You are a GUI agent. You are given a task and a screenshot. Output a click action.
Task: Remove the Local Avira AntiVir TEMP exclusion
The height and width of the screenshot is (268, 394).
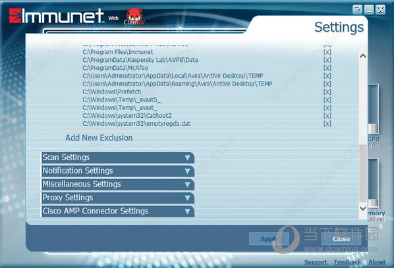(327, 76)
